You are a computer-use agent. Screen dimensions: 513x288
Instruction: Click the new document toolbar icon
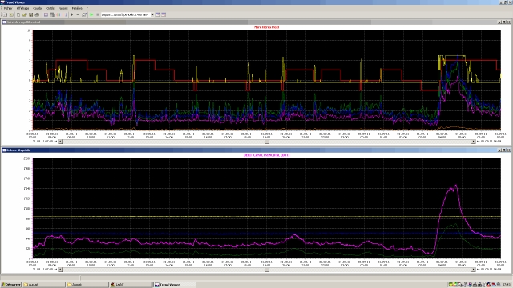pyautogui.click(x=18, y=14)
